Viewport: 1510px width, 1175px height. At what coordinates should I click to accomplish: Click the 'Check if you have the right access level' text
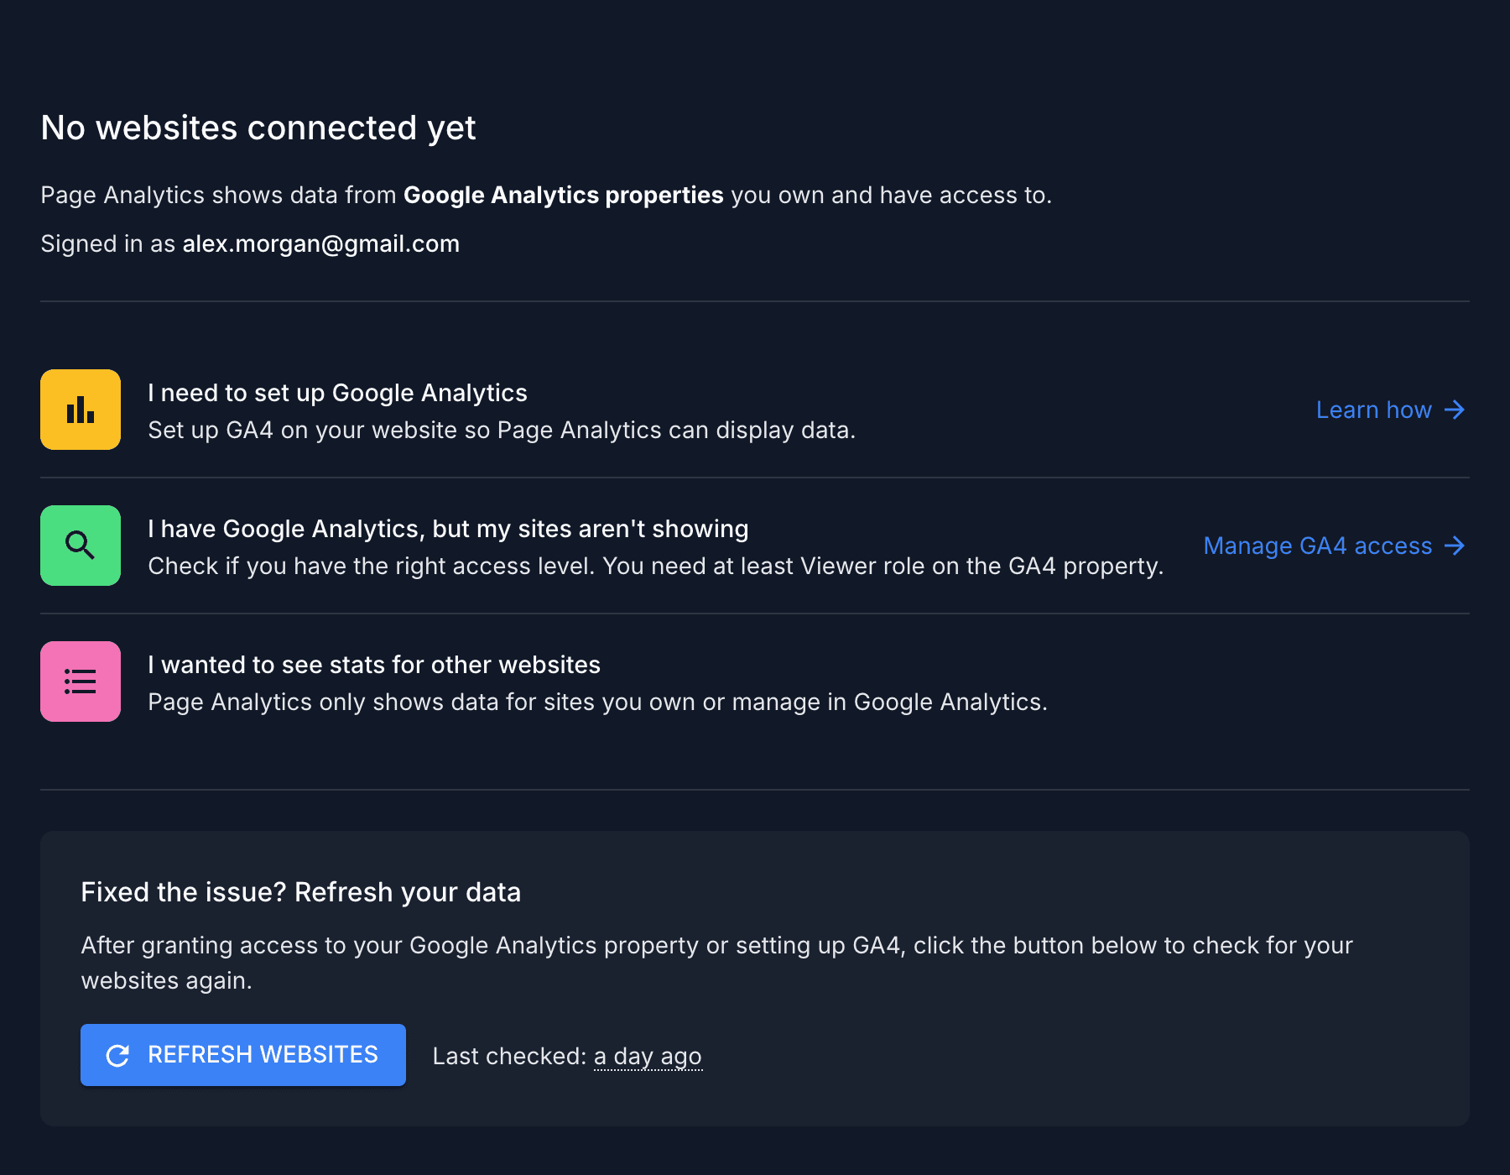pyautogui.click(x=656, y=566)
